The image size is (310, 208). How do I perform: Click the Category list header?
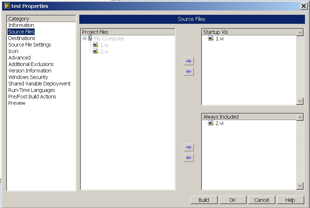coord(41,19)
